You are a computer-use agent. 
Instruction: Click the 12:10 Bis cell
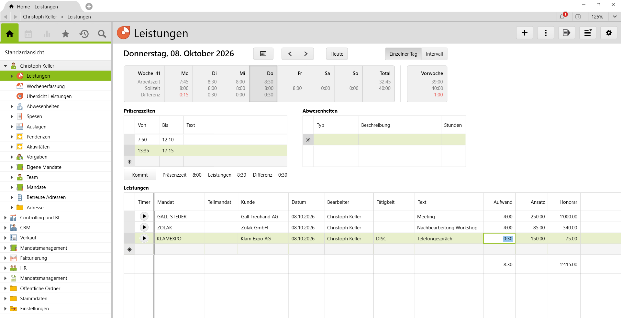171,139
